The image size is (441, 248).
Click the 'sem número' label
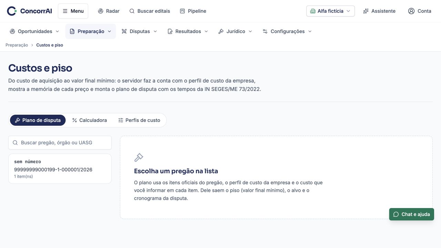point(28,162)
